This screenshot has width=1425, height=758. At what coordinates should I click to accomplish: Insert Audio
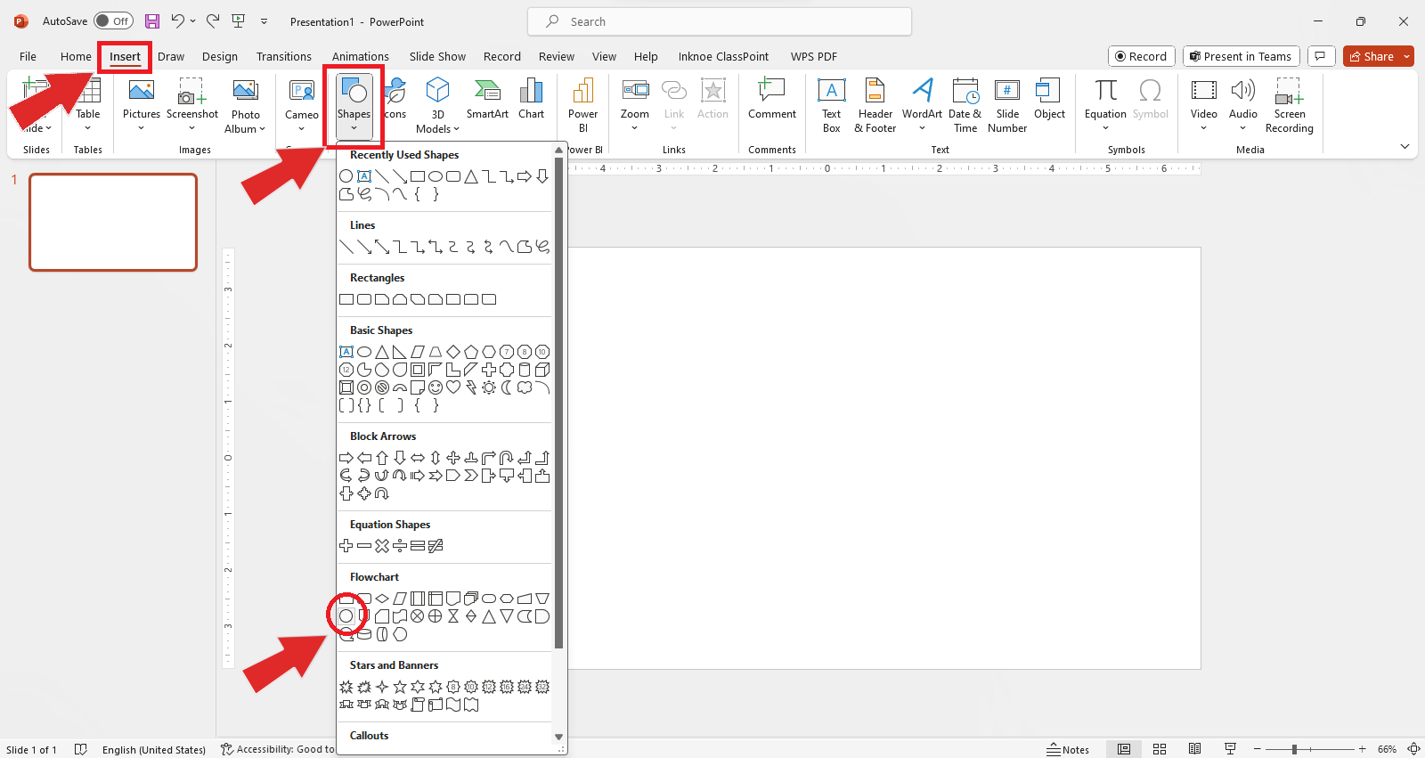pos(1243,104)
